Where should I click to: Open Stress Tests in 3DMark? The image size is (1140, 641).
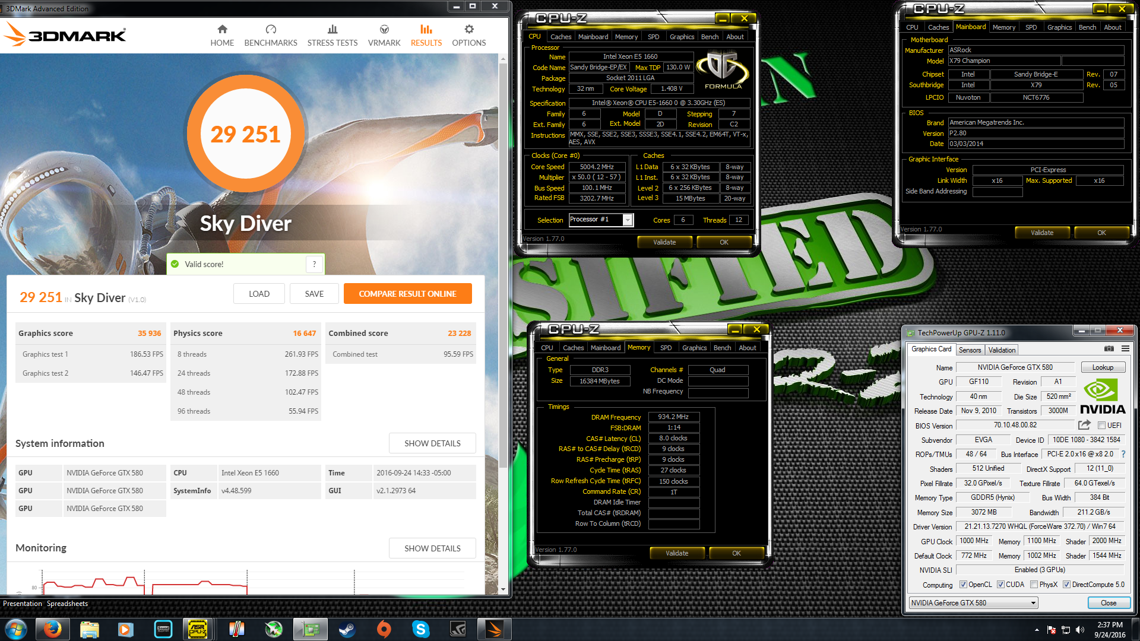pyautogui.click(x=332, y=36)
